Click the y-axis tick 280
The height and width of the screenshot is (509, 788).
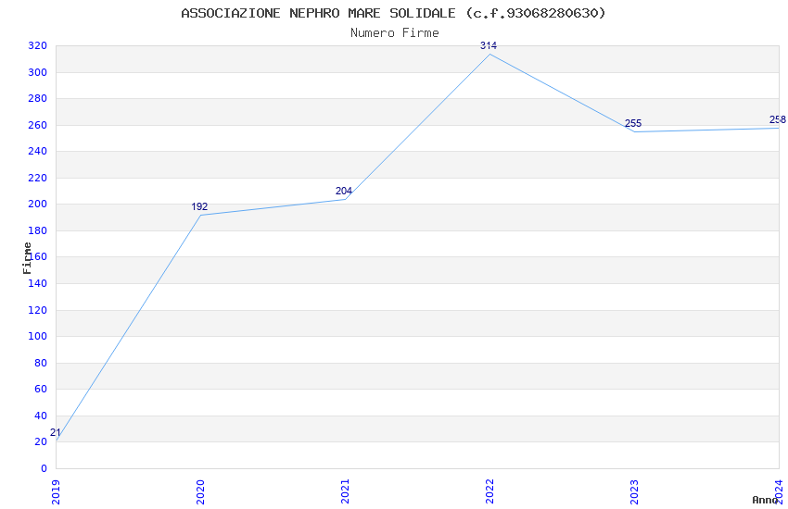tap(38, 98)
